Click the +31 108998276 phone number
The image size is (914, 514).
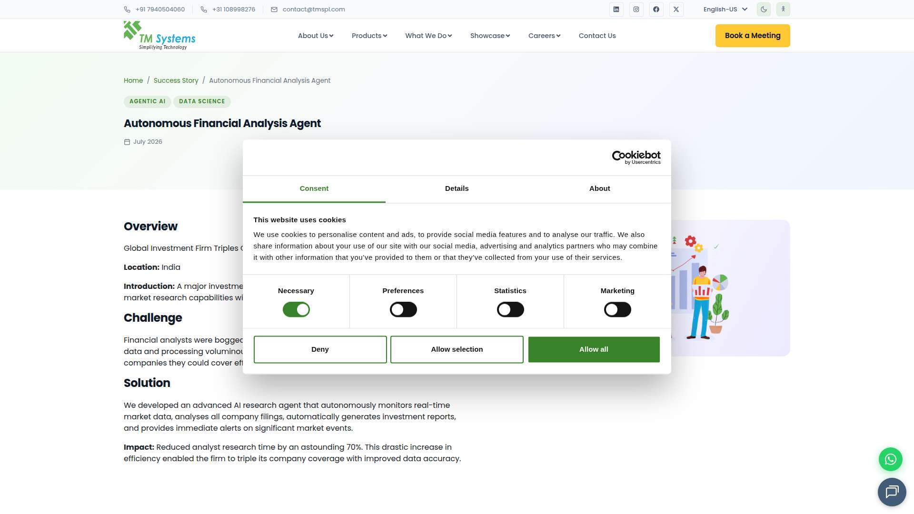234,10
